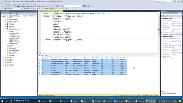Open the Tools menu
This screenshot has width=183, height=103.
(24, 4)
